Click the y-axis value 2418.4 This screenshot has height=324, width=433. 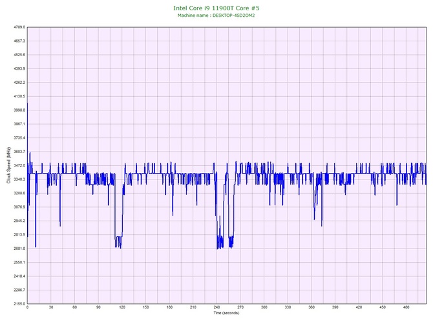(x=19, y=276)
